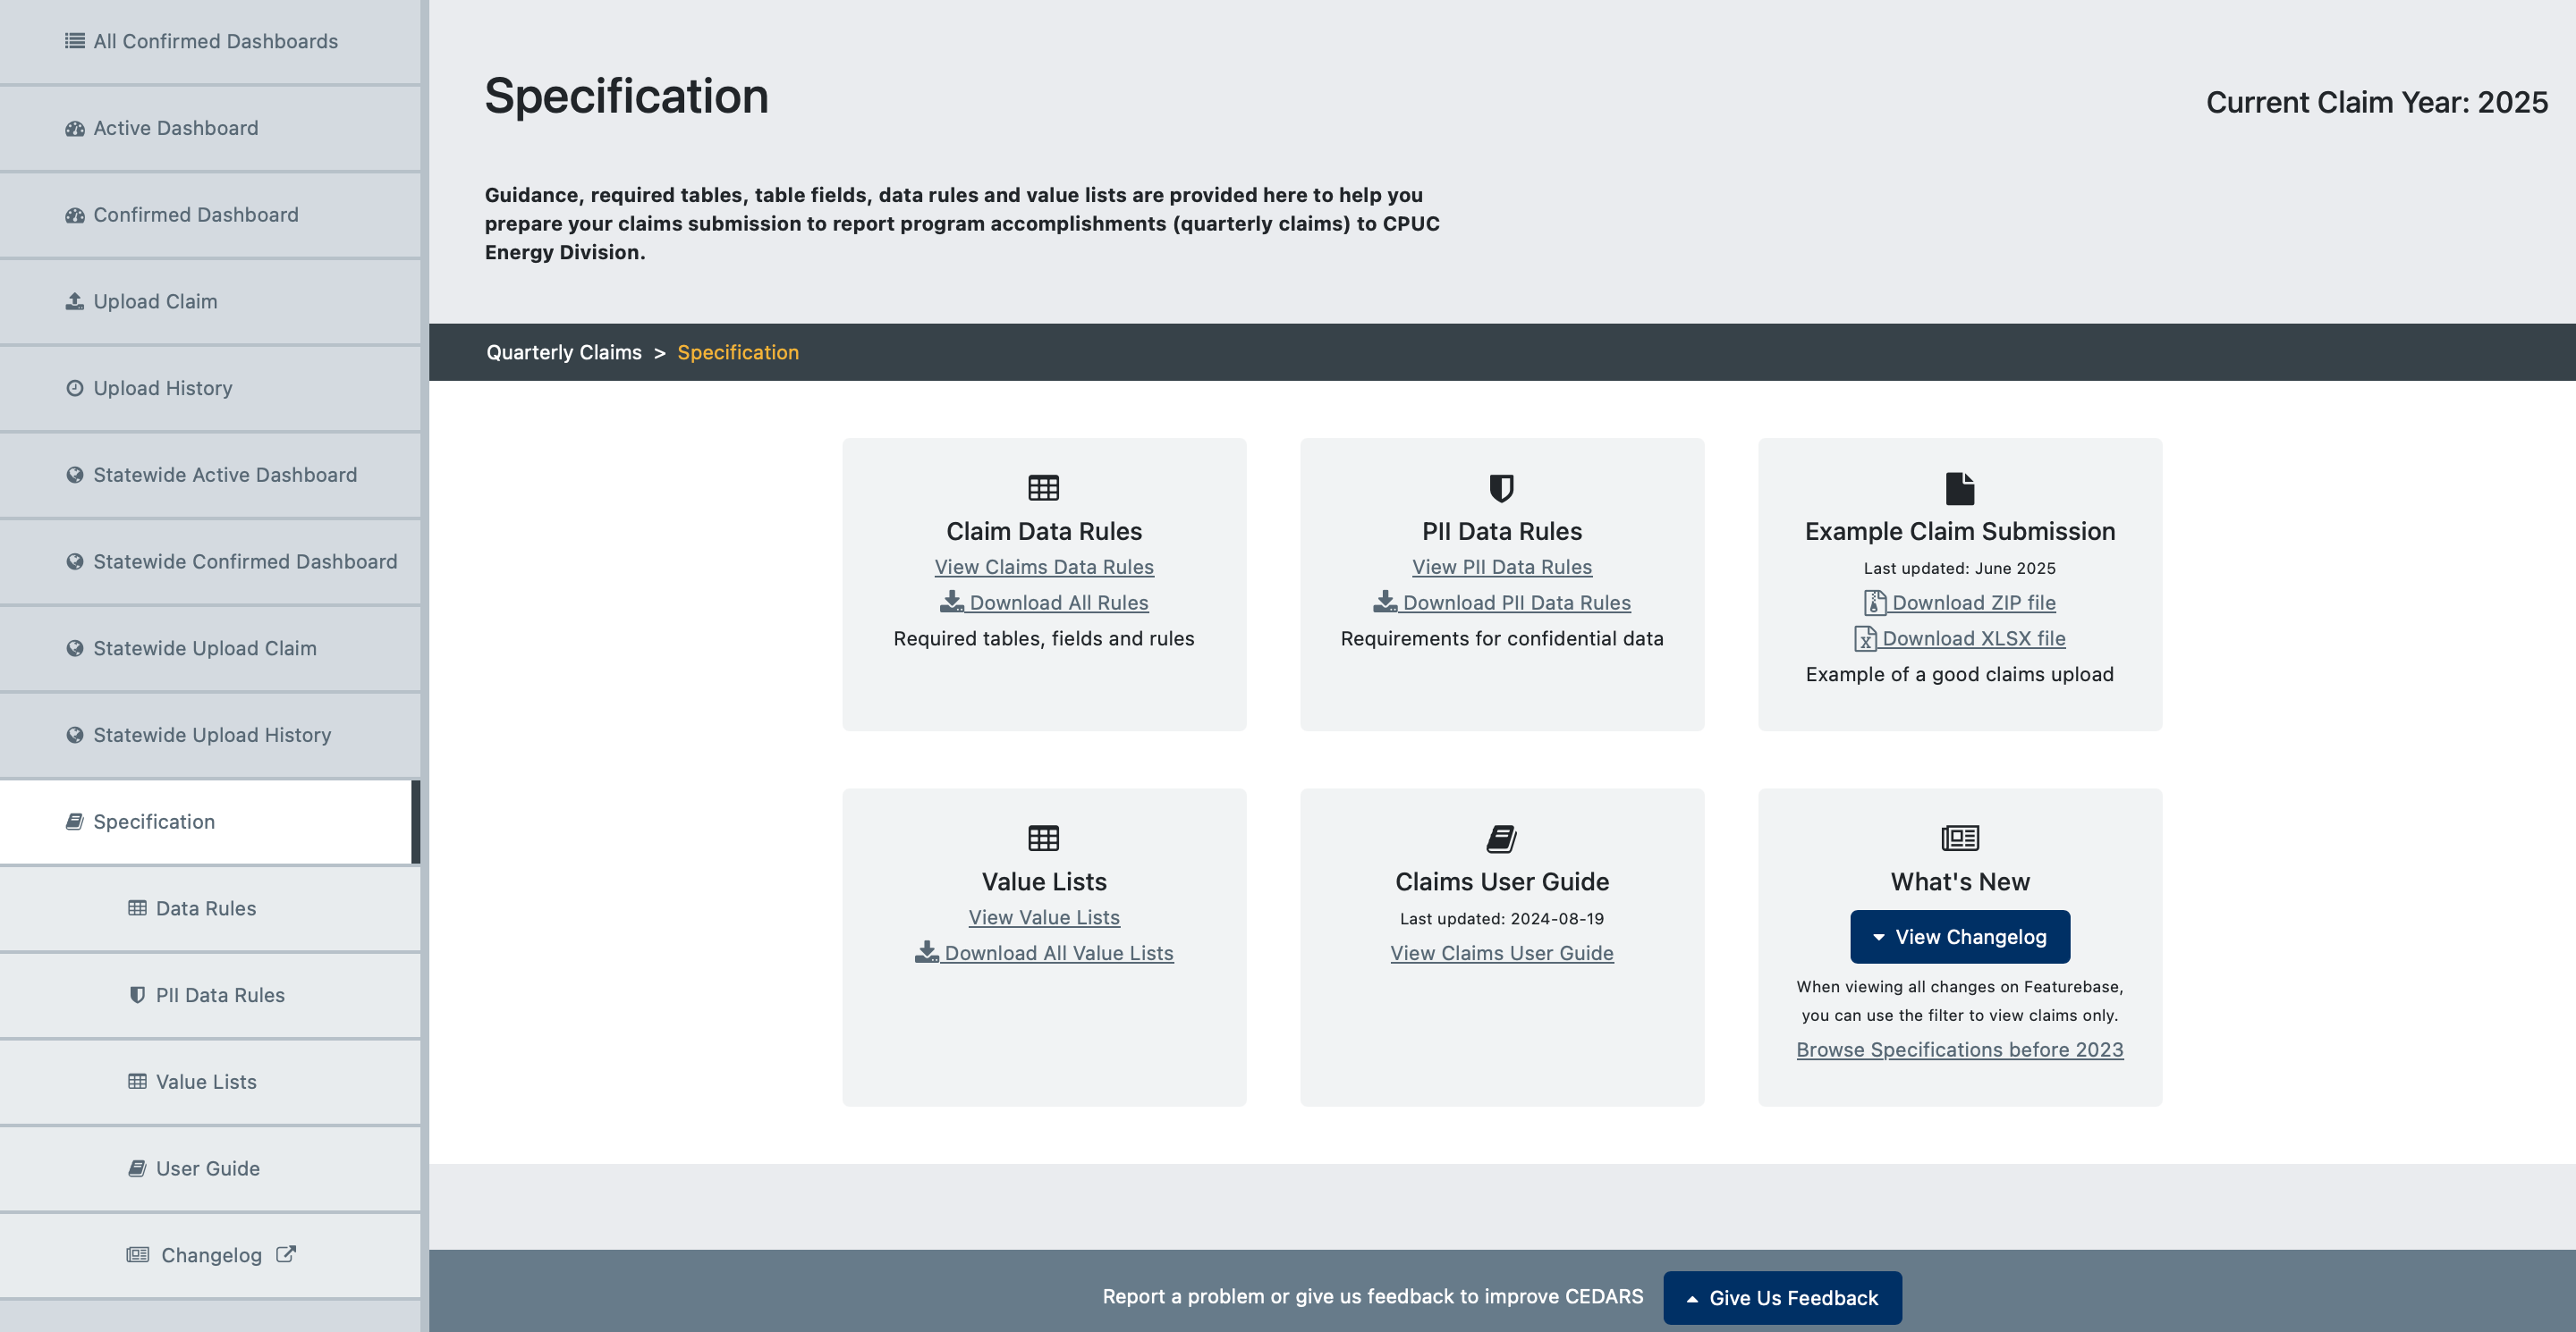
Task: Open All Confirmed Dashboards menu item
Action: click(x=210, y=41)
